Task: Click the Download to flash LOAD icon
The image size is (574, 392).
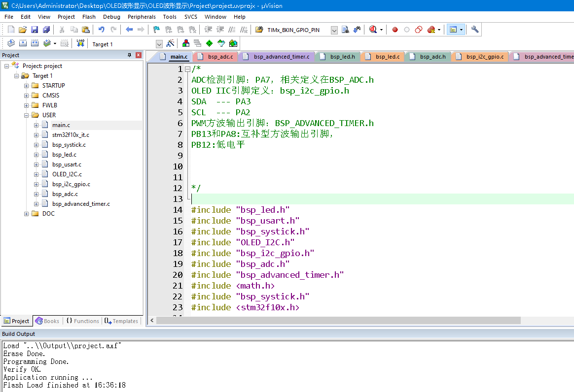Action: coord(80,43)
